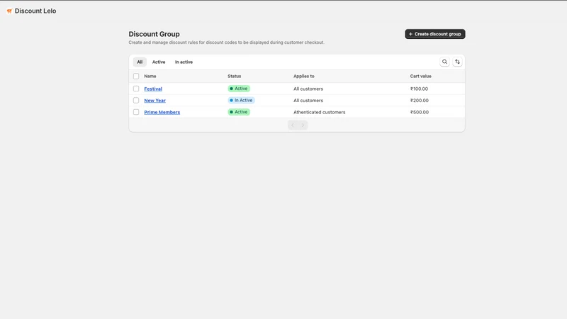This screenshot has width=567, height=319.
Task: Open the search icon in table toolbar
Action: point(444,62)
